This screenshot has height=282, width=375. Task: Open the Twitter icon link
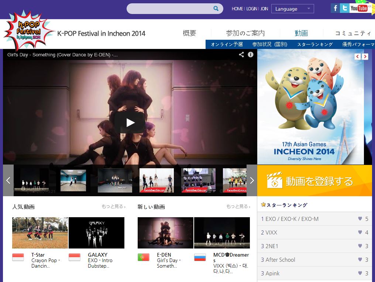[x=345, y=8]
